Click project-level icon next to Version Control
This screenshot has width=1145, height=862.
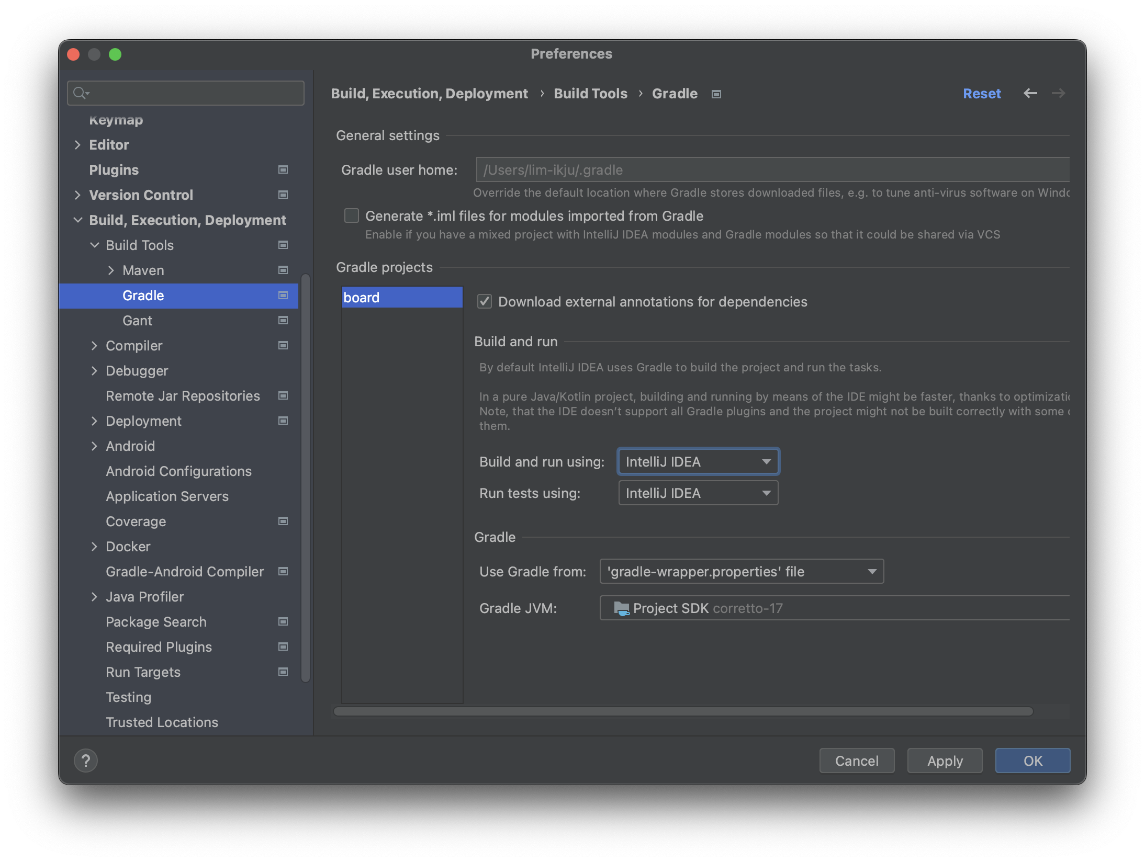[x=283, y=195]
